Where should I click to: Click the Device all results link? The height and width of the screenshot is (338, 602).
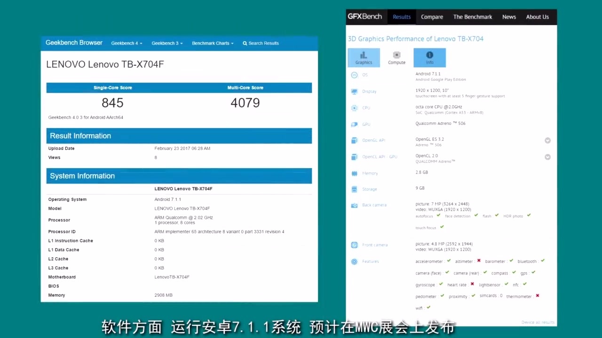pos(538,323)
